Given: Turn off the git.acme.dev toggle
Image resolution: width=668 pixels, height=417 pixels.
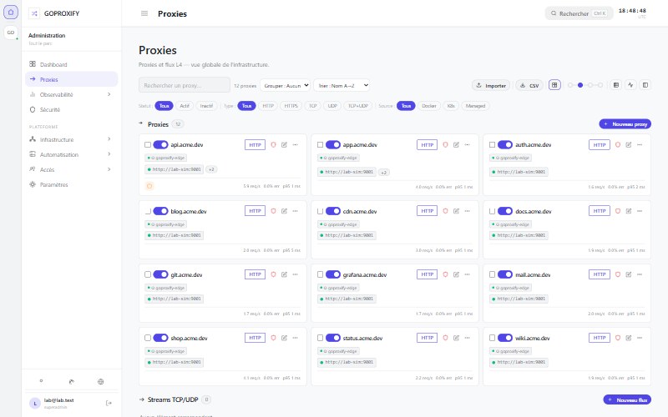Looking at the screenshot, I should point(160,274).
